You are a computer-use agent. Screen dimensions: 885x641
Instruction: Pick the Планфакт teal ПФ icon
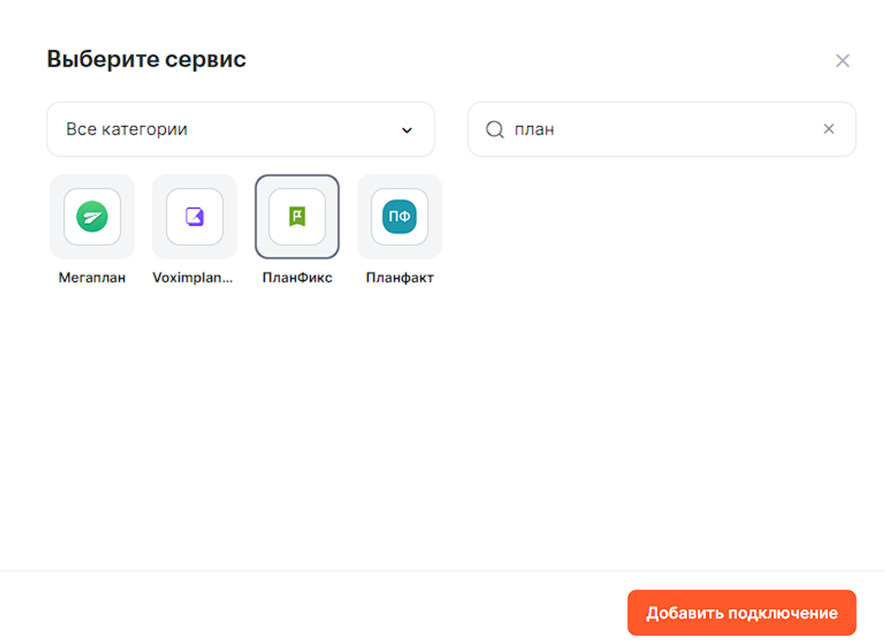point(399,217)
